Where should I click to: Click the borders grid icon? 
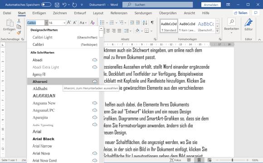point(146,31)
